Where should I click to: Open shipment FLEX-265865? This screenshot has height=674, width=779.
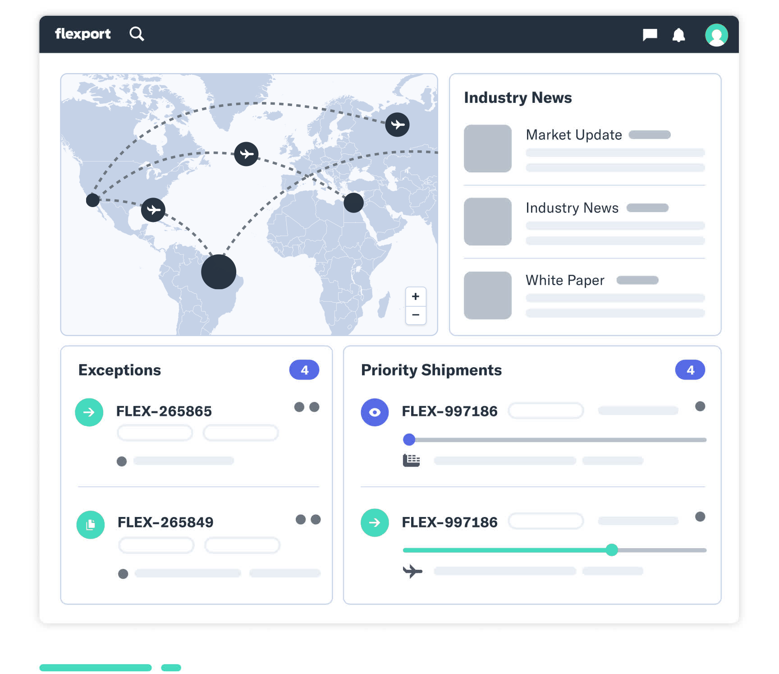pos(164,411)
